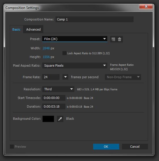Click the "683 x 519, 1,4 MB per 8bpc frame" text
The width and height of the screenshot is (159, 161).
pyautogui.click(x=97, y=89)
